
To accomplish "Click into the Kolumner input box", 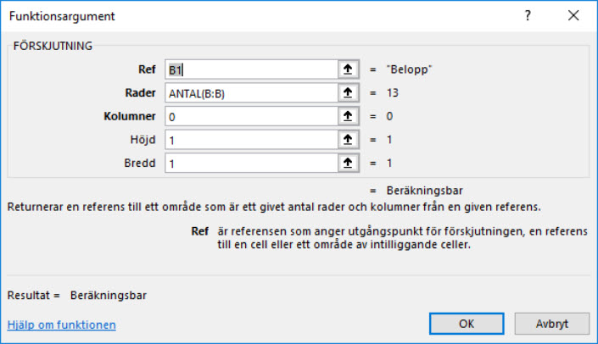I will (x=250, y=115).
